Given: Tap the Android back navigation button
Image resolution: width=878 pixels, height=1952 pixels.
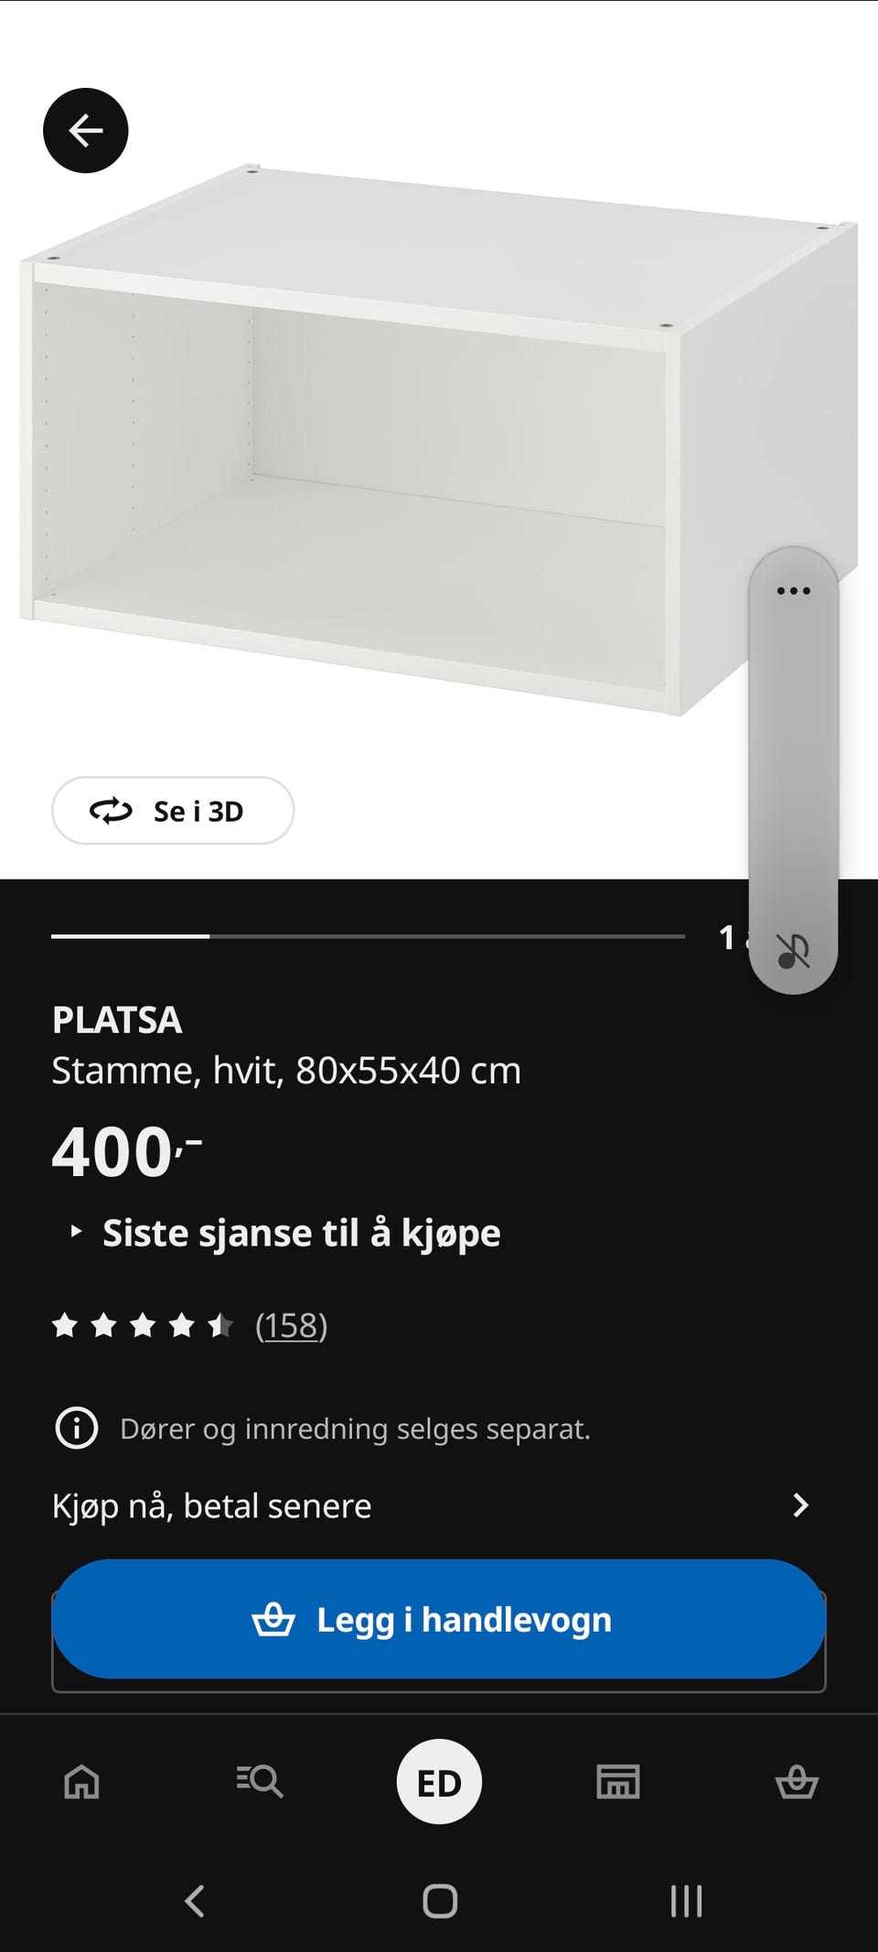Looking at the screenshot, I should point(195,1901).
